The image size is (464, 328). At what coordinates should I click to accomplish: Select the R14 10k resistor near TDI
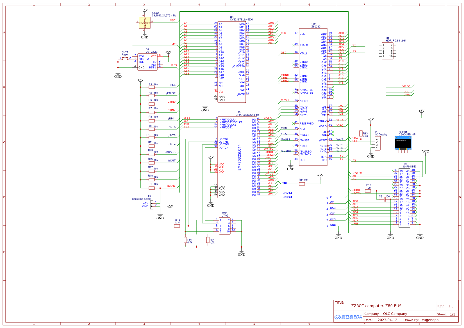tap(302, 184)
